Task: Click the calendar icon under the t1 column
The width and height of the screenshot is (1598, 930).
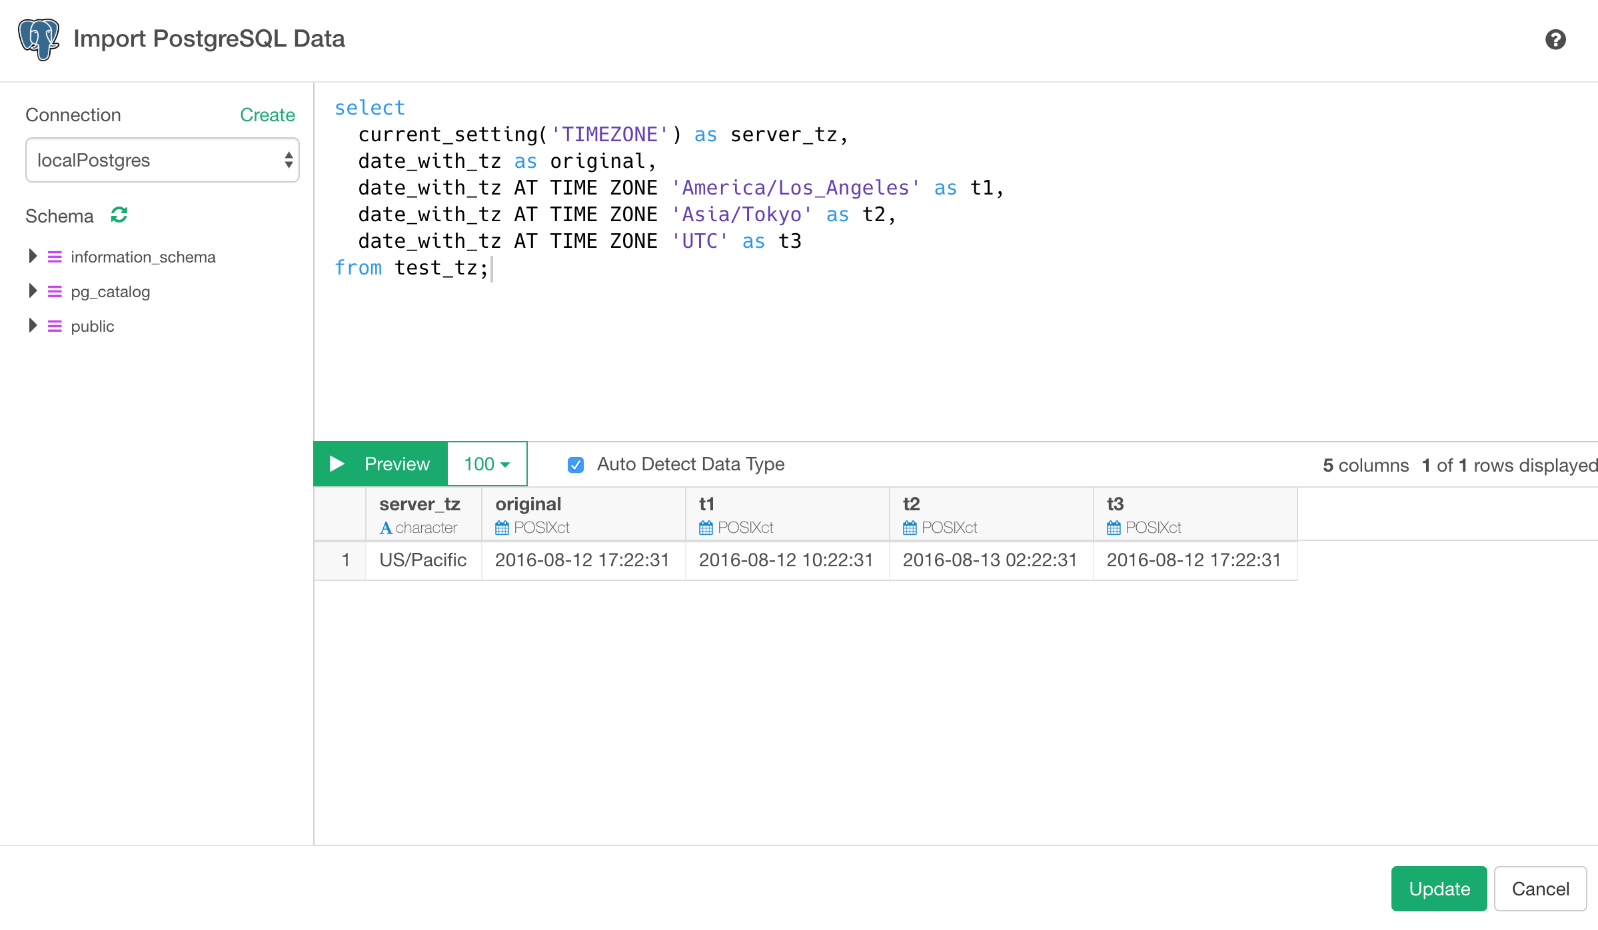Action: click(705, 527)
